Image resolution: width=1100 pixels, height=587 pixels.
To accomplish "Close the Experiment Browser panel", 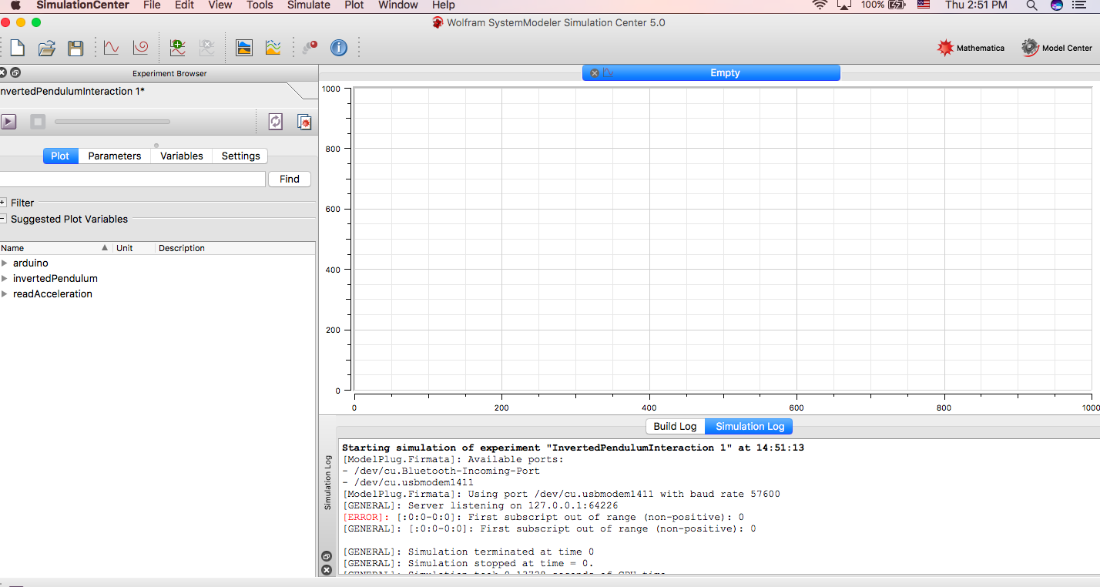I will click(2, 73).
